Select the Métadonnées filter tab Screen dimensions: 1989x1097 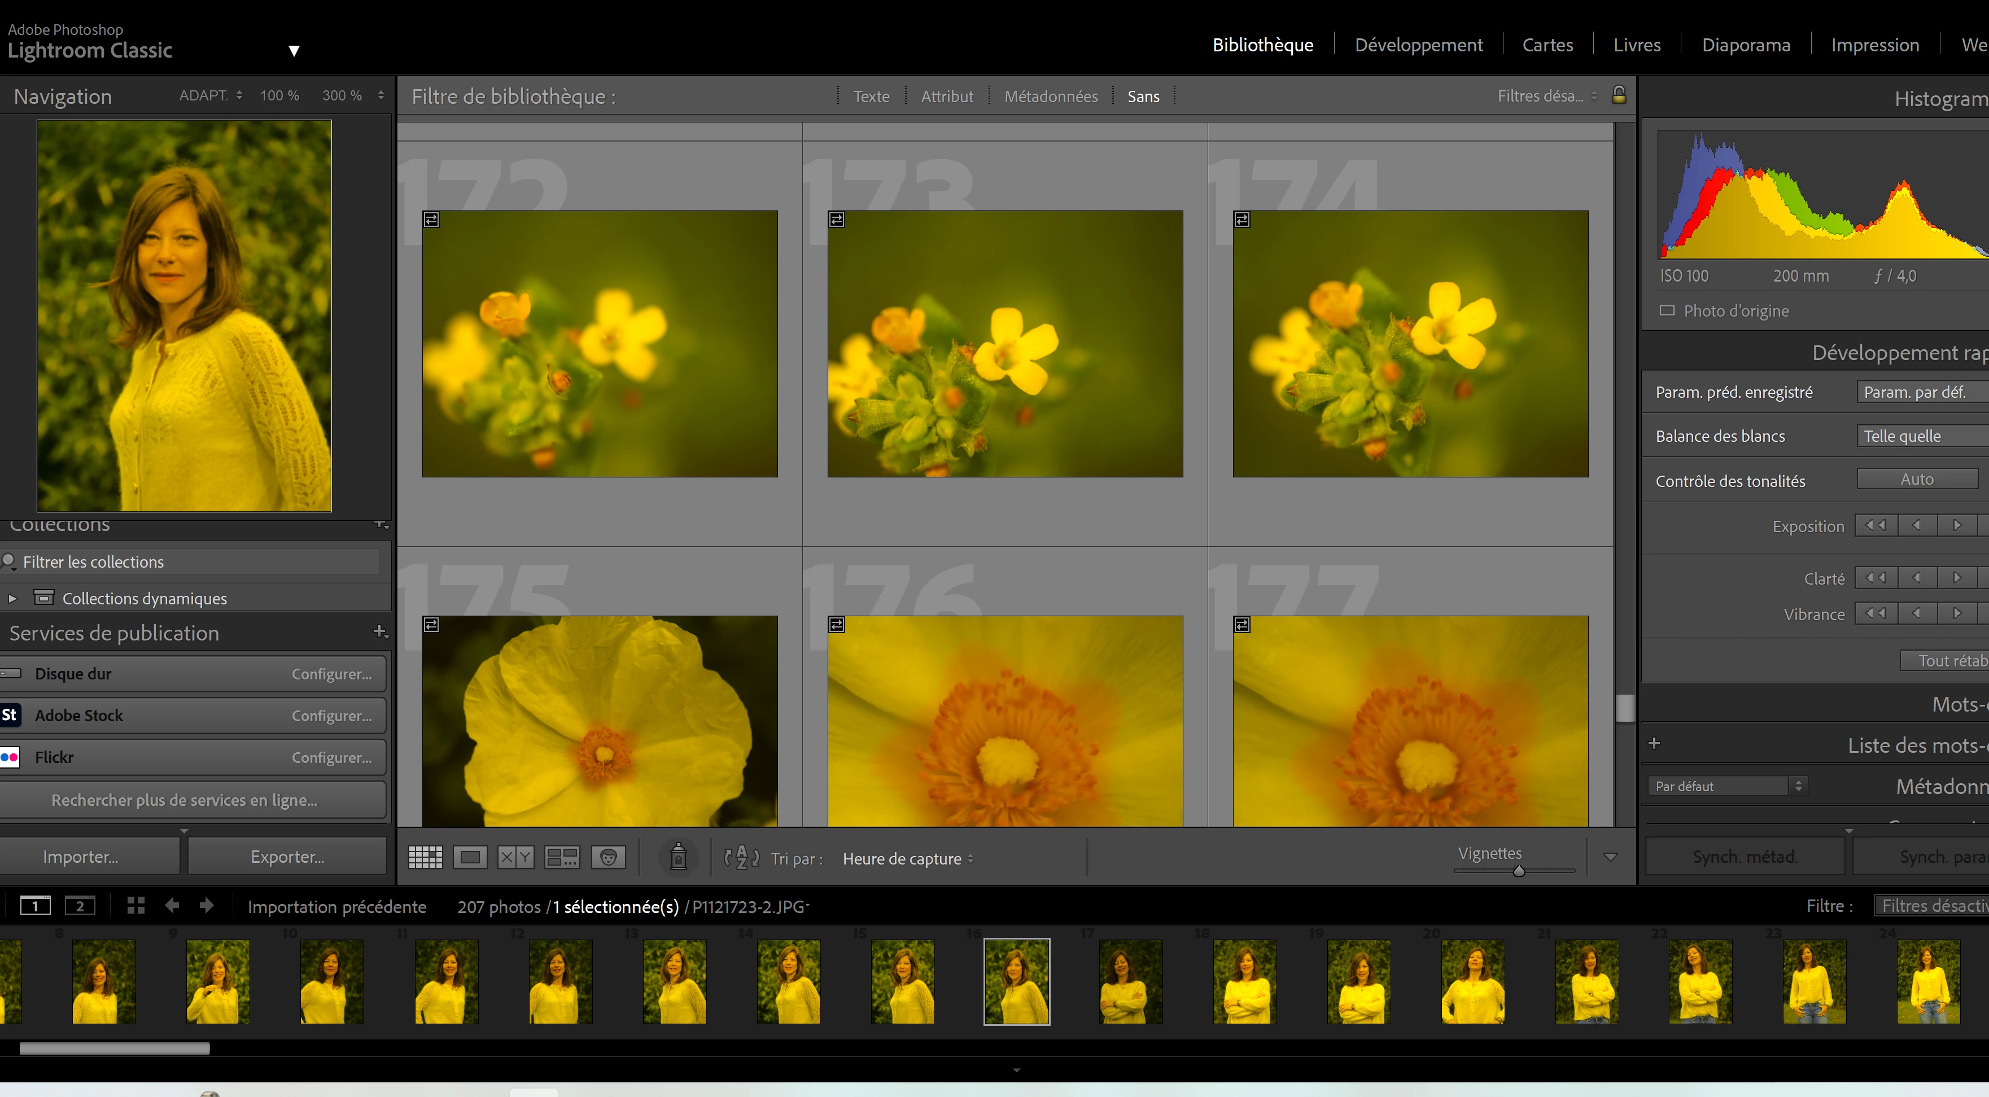1050,96
